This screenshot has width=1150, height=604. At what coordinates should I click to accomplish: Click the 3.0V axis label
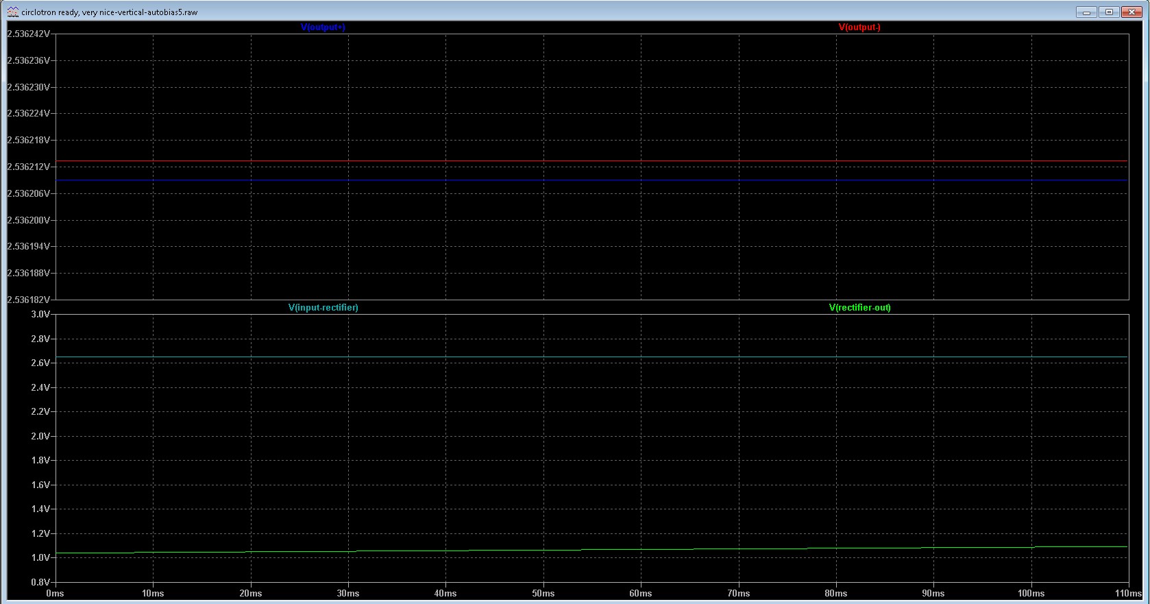pos(40,314)
